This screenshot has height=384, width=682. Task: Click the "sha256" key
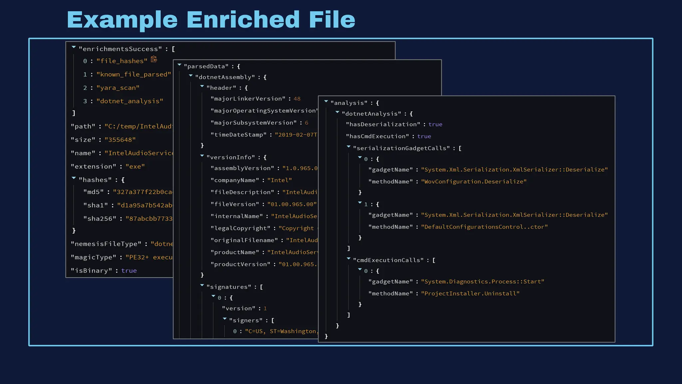pos(100,218)
